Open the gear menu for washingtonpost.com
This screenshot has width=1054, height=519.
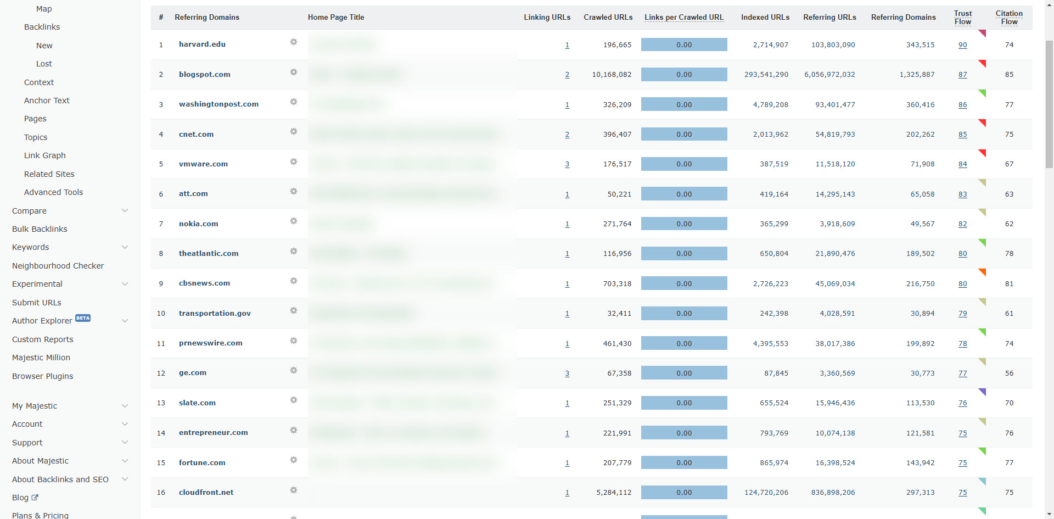[x=294, y=102]
